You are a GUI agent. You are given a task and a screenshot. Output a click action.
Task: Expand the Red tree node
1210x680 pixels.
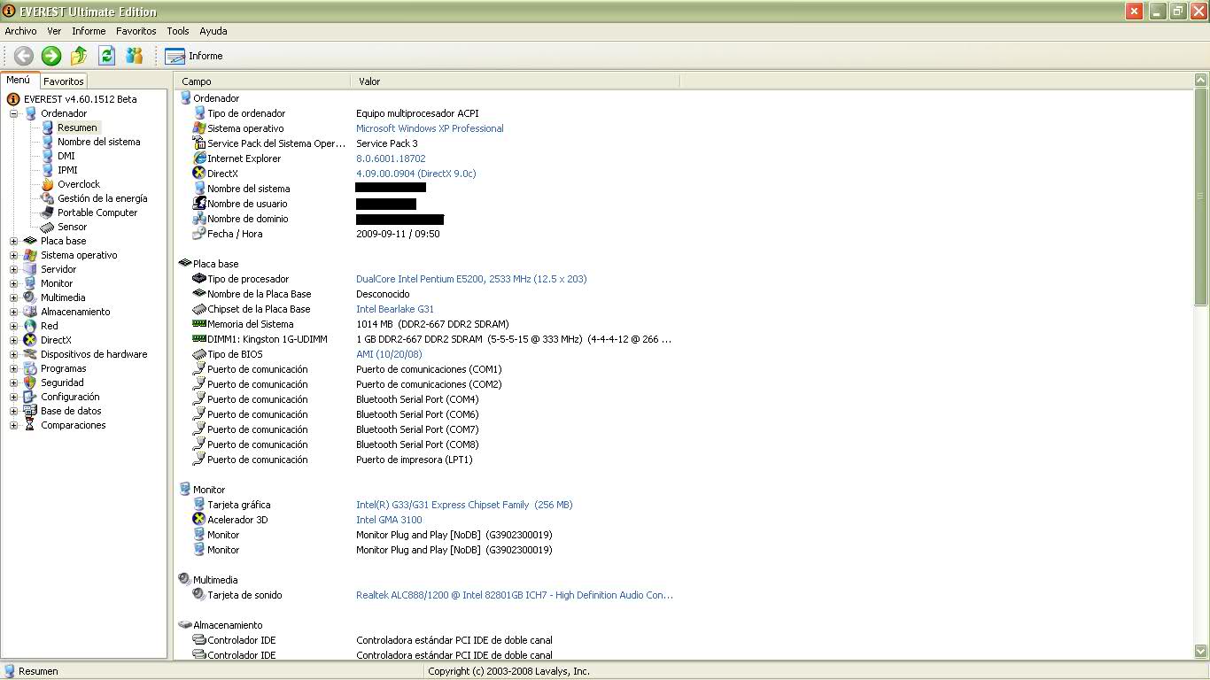[x=13, y=326]
